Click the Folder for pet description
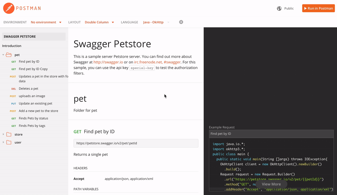Image resolution: width=337 pixels, height=195 pixels. tap(85, 110)
